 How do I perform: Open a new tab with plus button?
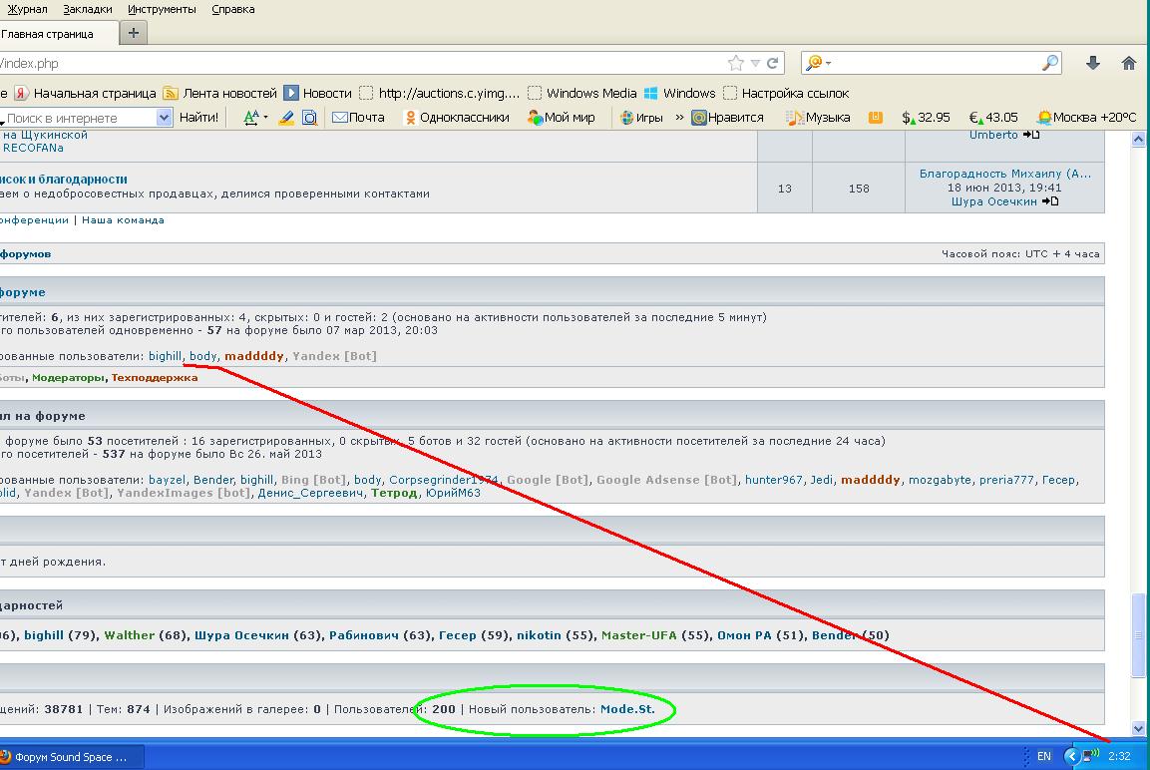[134, 33]
